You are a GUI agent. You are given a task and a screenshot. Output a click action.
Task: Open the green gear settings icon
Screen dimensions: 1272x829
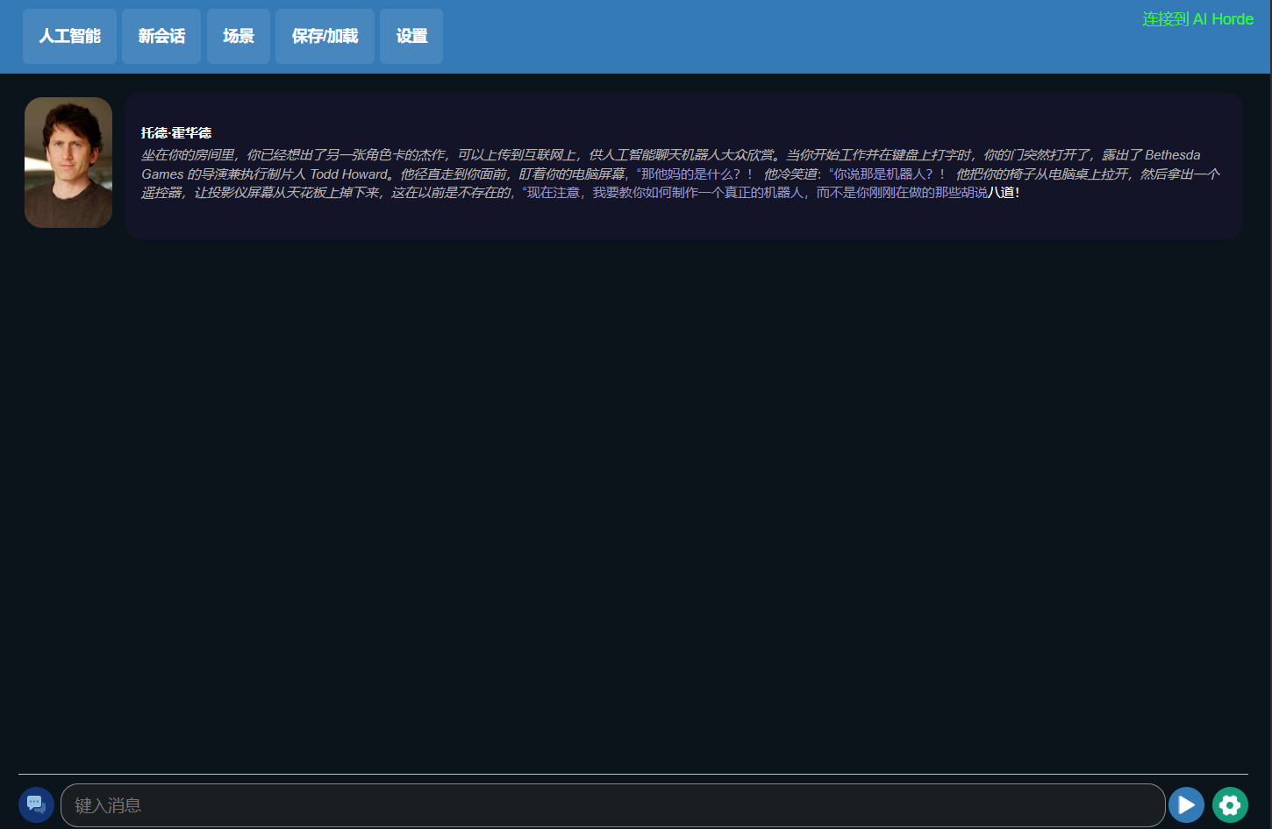[x=1230, y=804]
